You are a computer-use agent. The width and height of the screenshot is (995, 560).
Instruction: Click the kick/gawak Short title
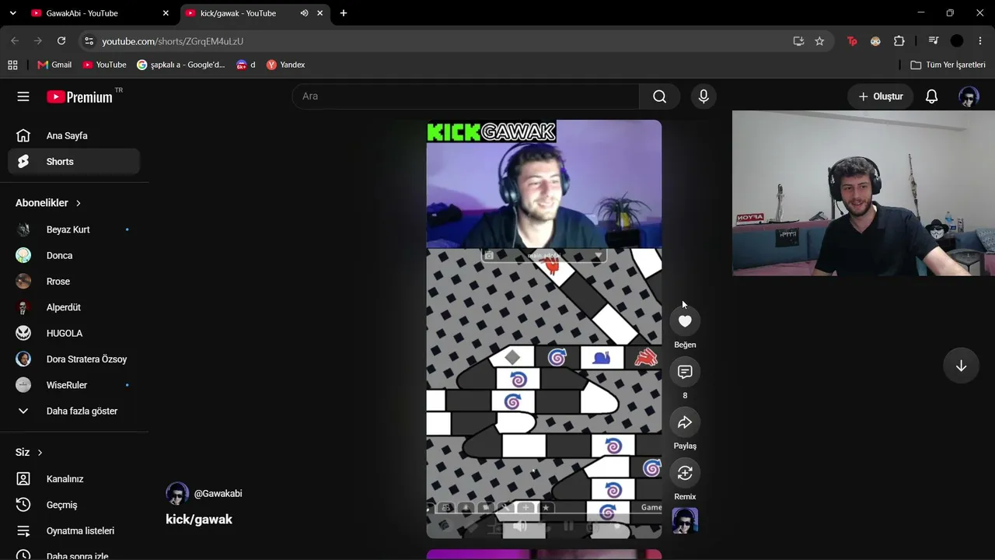click(199, 520)
